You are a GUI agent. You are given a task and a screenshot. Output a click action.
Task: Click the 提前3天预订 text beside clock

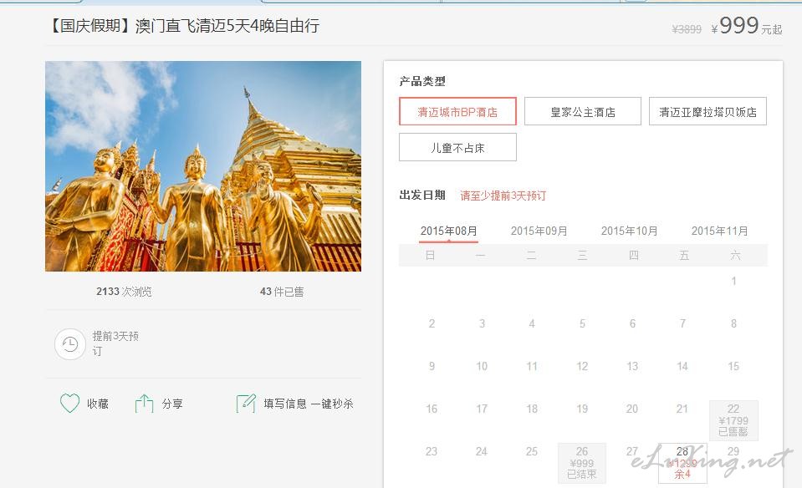click(x=115, y=343)
